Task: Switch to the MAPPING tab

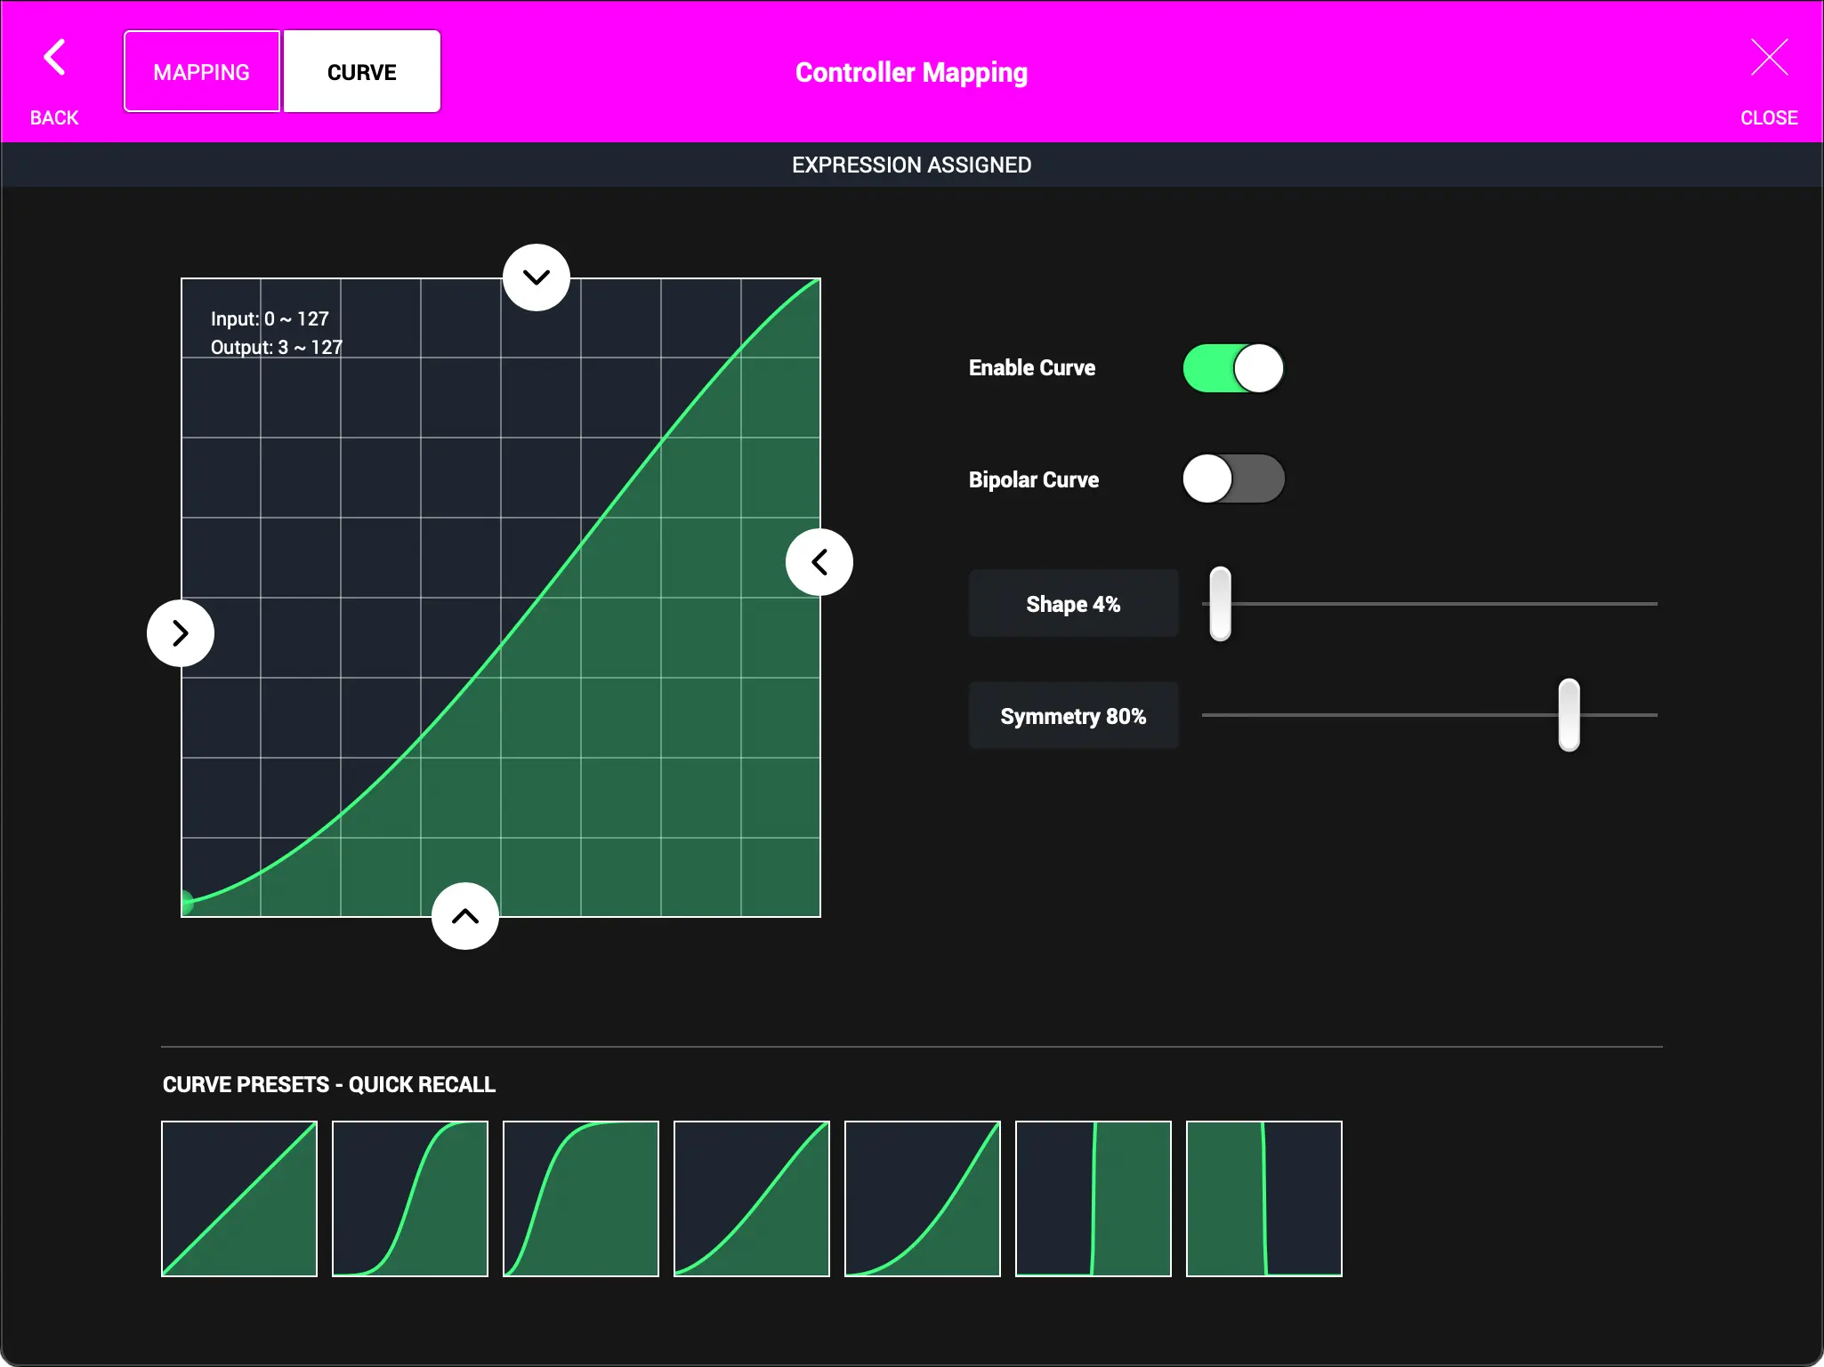Action: coord(201,71)
